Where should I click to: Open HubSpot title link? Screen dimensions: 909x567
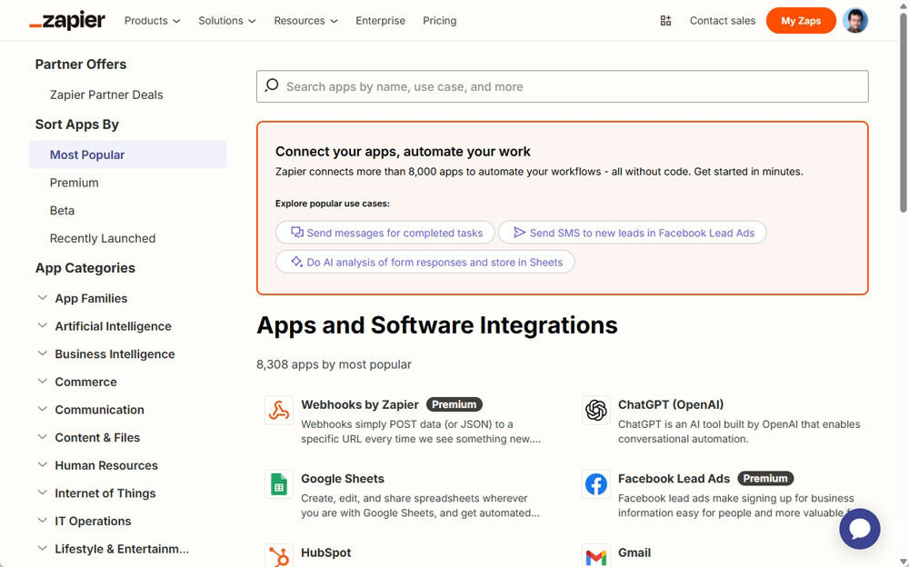pos(325,552)
